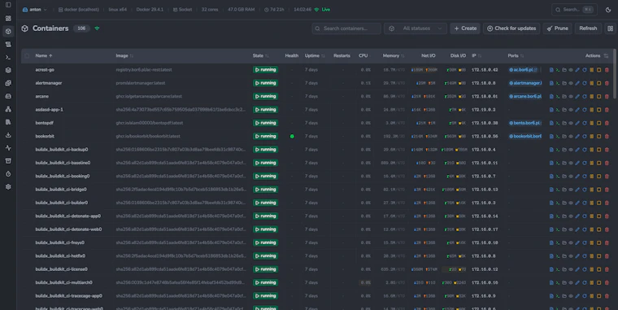Select all containers checkbox in header
The image size is (618, 310).
tap(27, 55)
